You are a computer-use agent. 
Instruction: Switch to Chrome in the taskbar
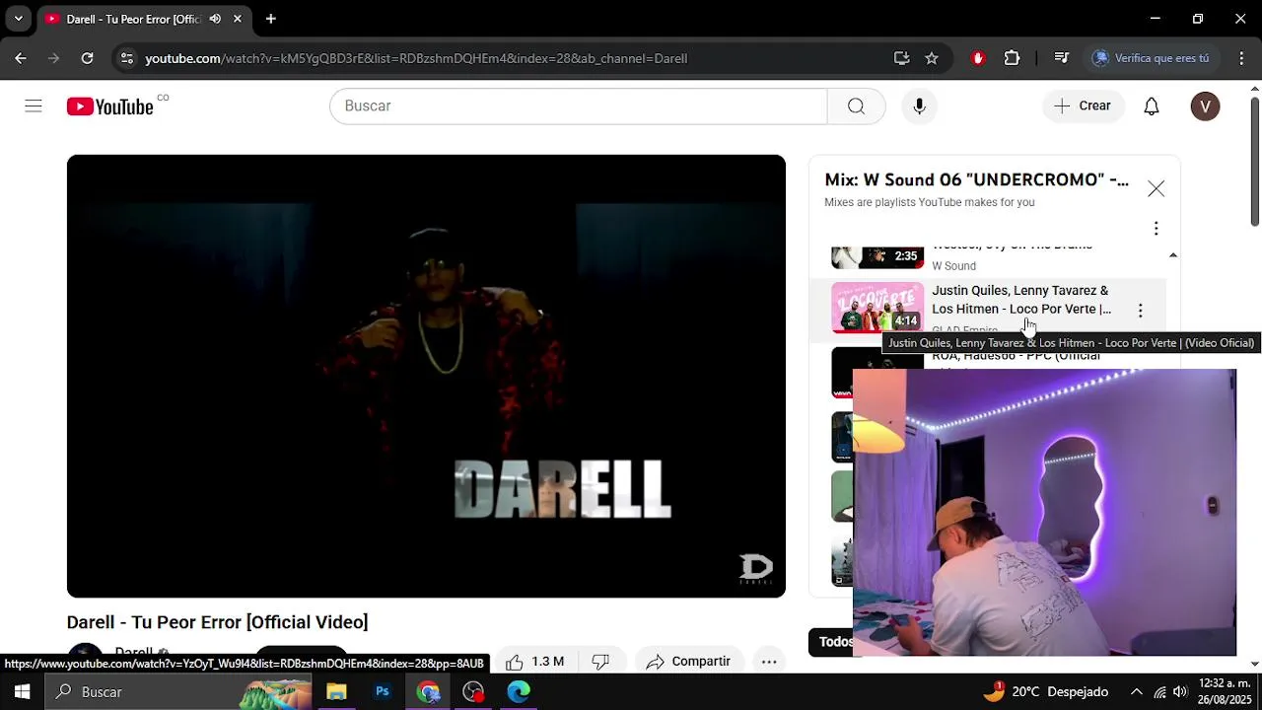click(x=428, y=692)
